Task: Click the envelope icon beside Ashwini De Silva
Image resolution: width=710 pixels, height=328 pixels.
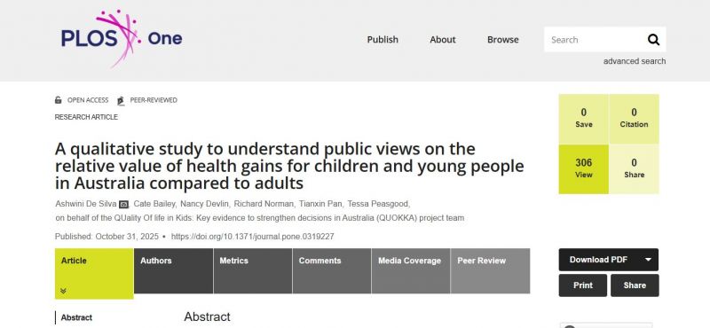Action: (x=123, y=205)
